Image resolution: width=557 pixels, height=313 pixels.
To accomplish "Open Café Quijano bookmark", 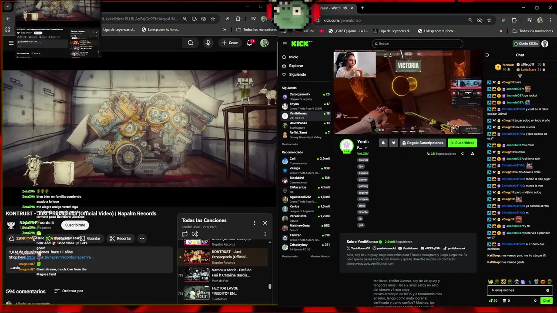I will point(349,31).
